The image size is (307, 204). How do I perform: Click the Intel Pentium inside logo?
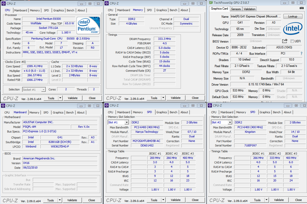(x=88, y=25)
